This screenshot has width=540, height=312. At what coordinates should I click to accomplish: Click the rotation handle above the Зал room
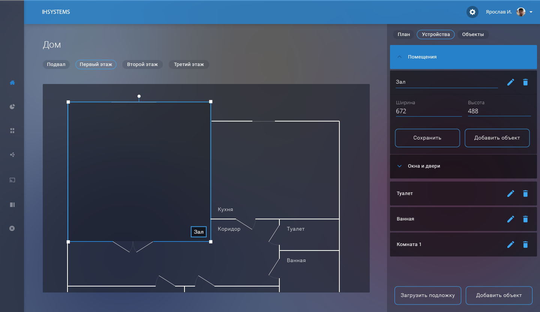139,96
